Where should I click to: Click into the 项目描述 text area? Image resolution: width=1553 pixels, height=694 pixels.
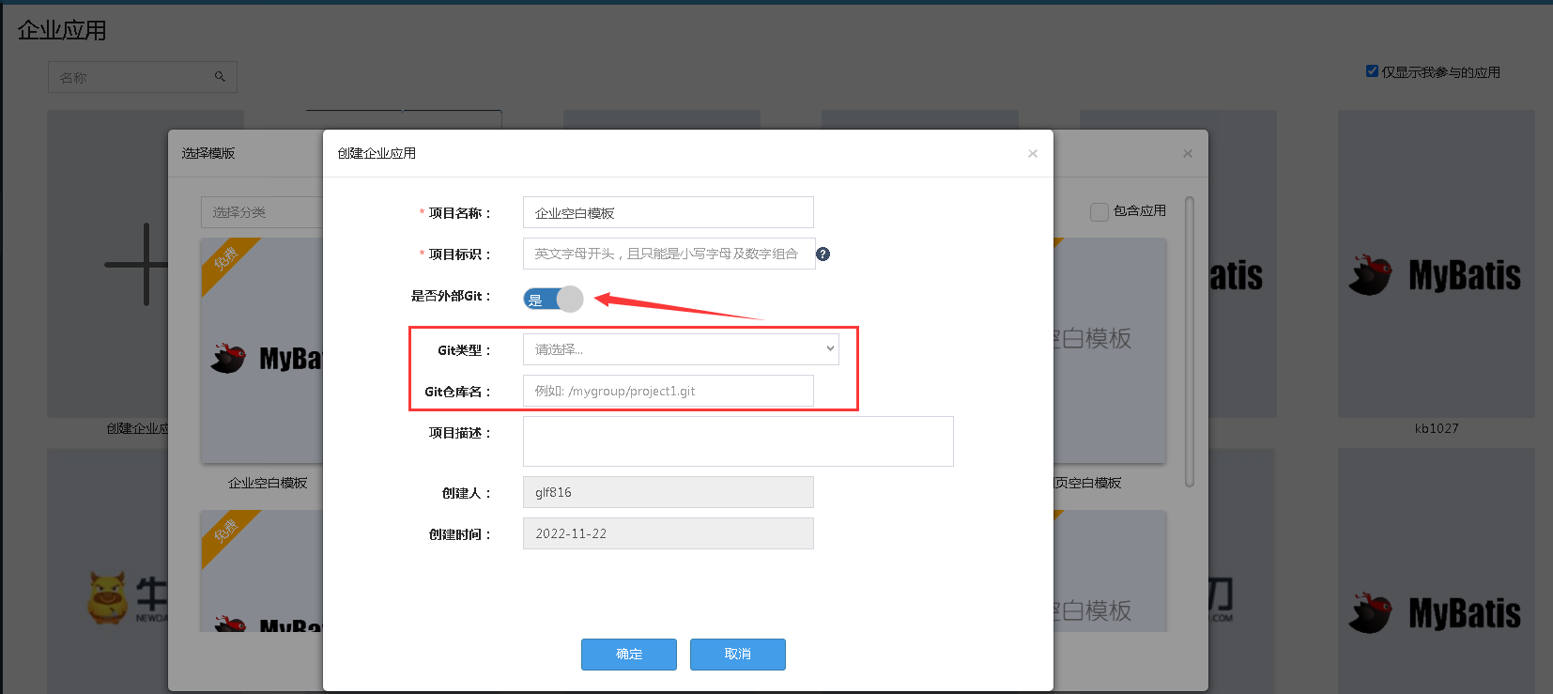pos(737,441)
